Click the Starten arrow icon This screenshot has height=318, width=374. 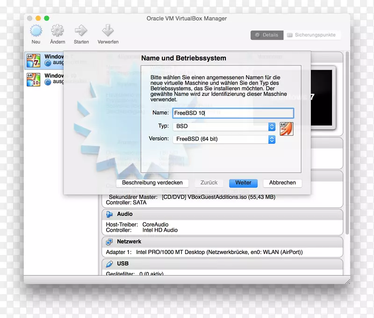coord(81,31)
